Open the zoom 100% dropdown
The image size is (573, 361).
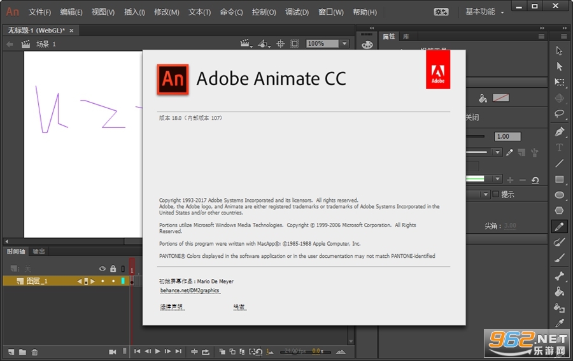pos(344,44)
